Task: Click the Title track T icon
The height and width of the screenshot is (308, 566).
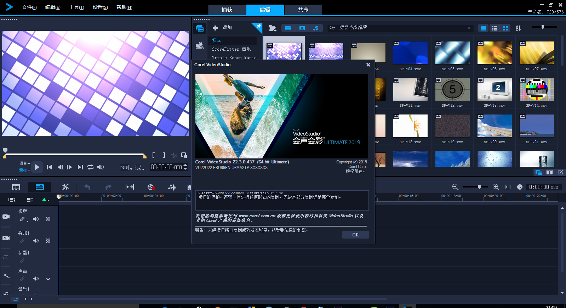Action: tap(5, 258)
